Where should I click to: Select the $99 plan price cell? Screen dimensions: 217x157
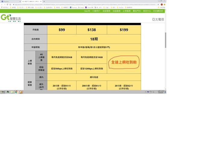(x=62, y=30)
